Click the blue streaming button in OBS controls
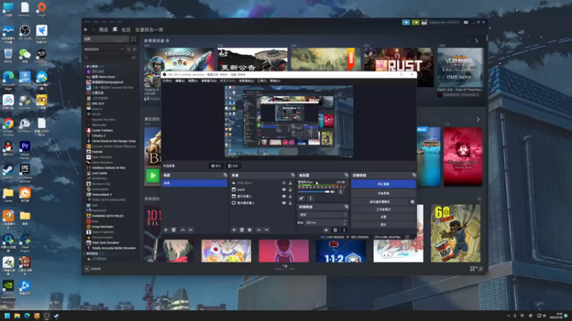The height and width of the screenshot is (321, 572). pyautogui.click(x=383, y=184)
